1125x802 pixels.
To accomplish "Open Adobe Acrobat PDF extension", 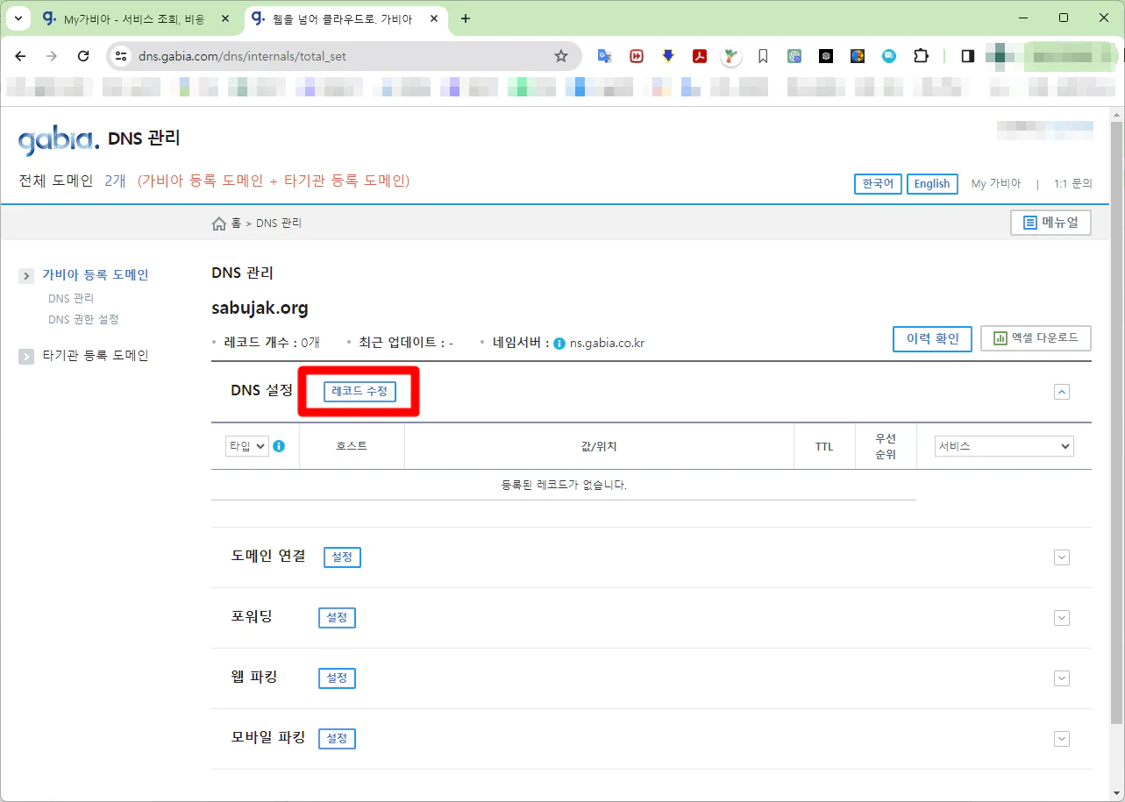I will pos(700,56).
